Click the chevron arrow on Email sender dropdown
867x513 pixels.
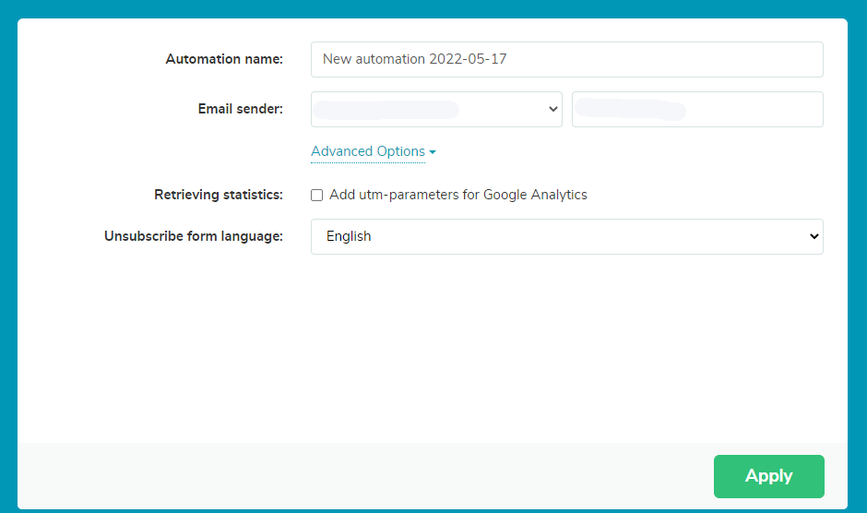point(553,109)
